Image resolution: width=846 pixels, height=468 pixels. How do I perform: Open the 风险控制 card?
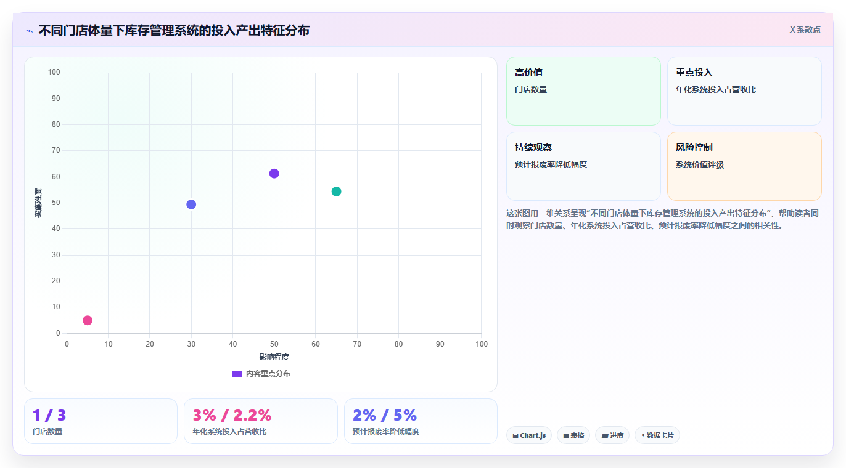pos(744,166)
